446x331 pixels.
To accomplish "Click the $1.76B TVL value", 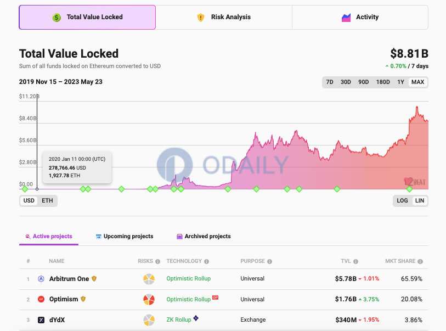I will click(x=346, y=299).
